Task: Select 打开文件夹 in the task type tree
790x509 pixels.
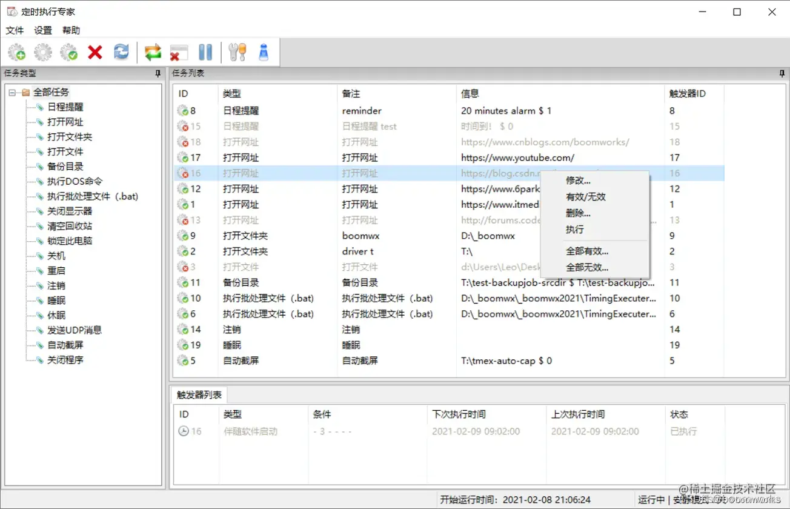Action: [70, 137]
